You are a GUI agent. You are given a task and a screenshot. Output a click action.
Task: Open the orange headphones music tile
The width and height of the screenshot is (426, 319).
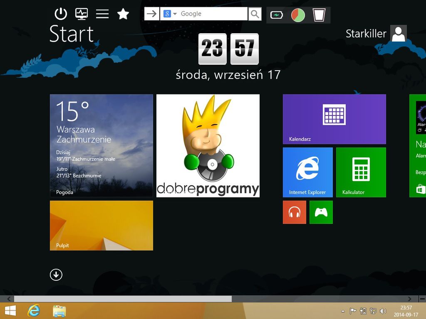pyautogui.click(x=294, y=212)
